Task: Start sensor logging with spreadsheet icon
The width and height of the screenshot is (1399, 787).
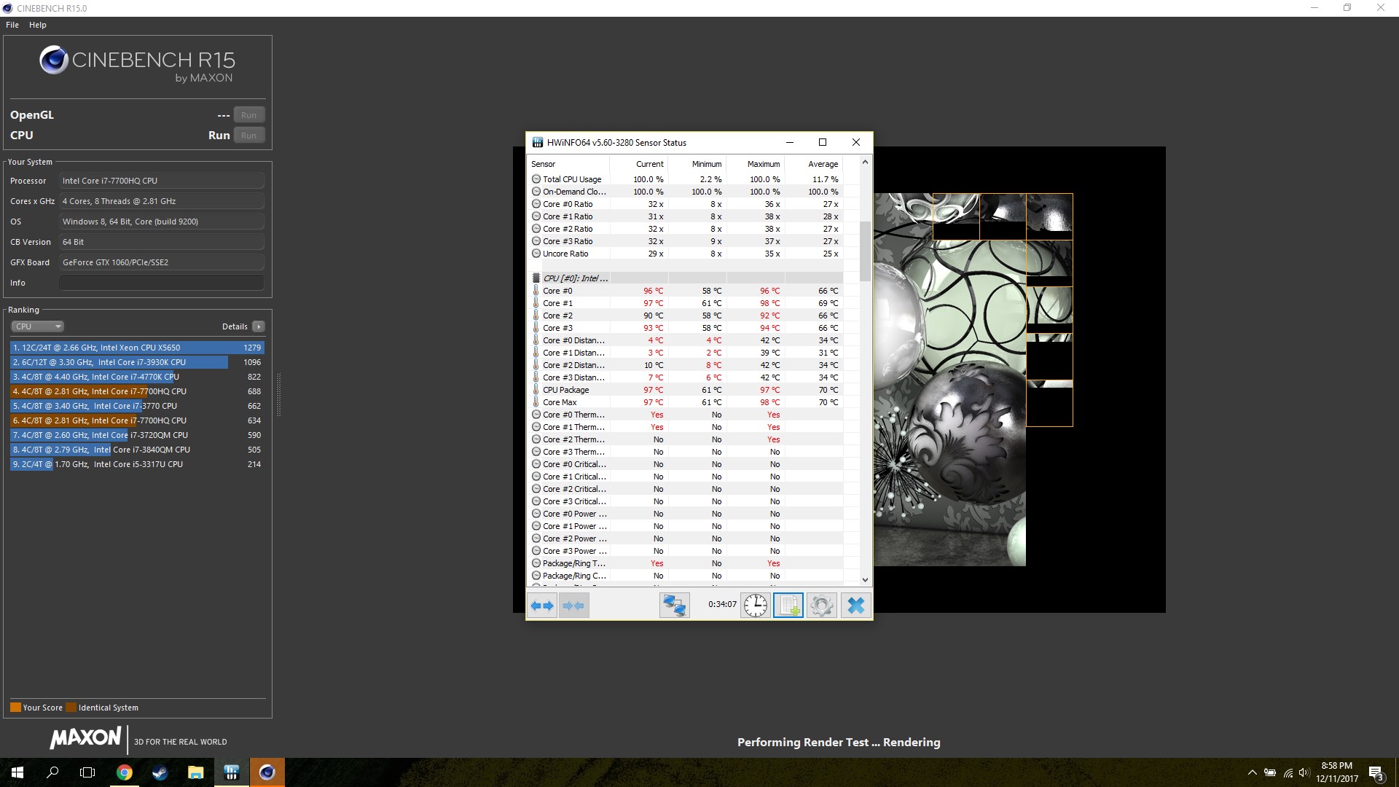Action: pos(788,606)
